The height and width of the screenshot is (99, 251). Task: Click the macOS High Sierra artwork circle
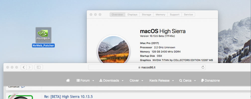pos(114,50)
